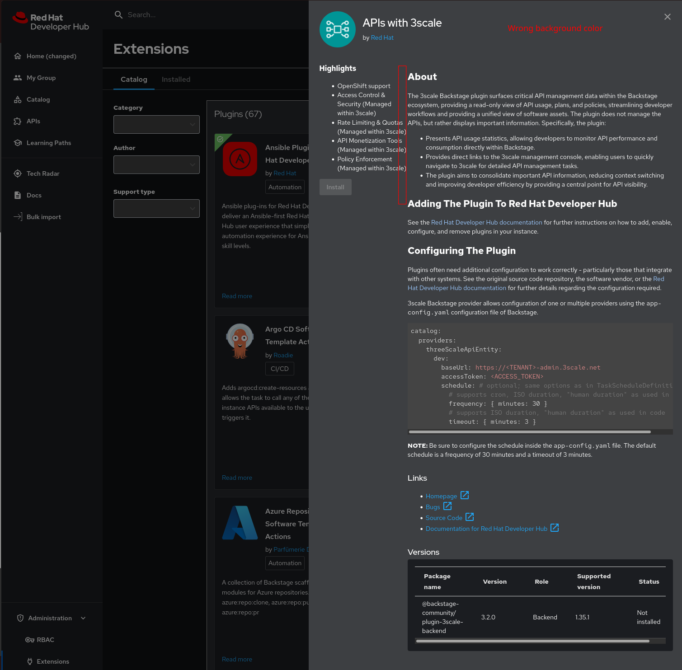Click Read more on Azure Repositories card
682x670 pixels.
click(237, 659)
